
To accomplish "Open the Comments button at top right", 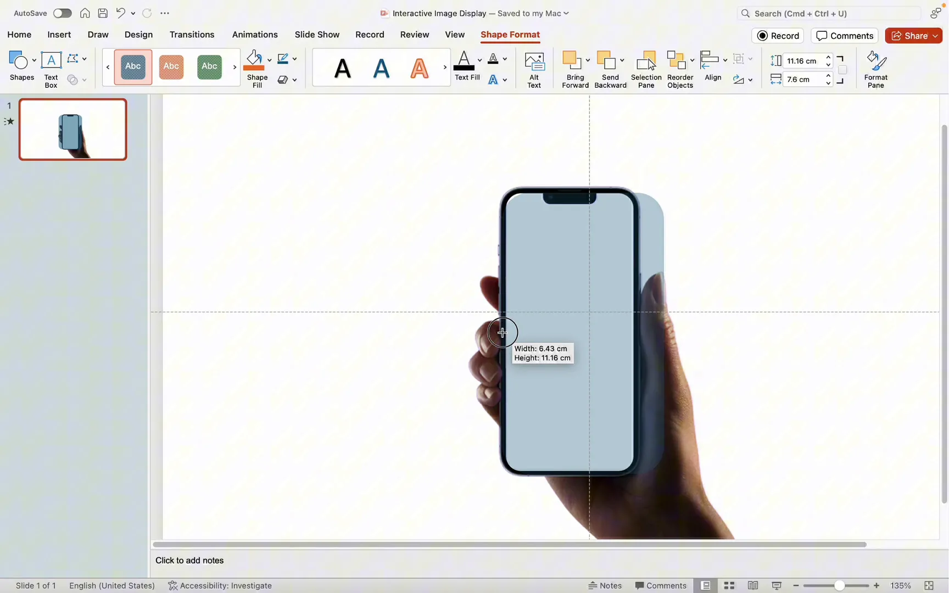I will point(845,36).
